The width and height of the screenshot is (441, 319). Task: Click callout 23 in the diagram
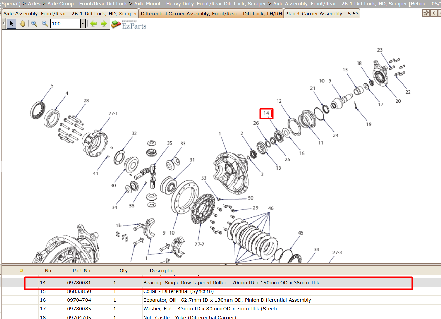tap(380, 50)
